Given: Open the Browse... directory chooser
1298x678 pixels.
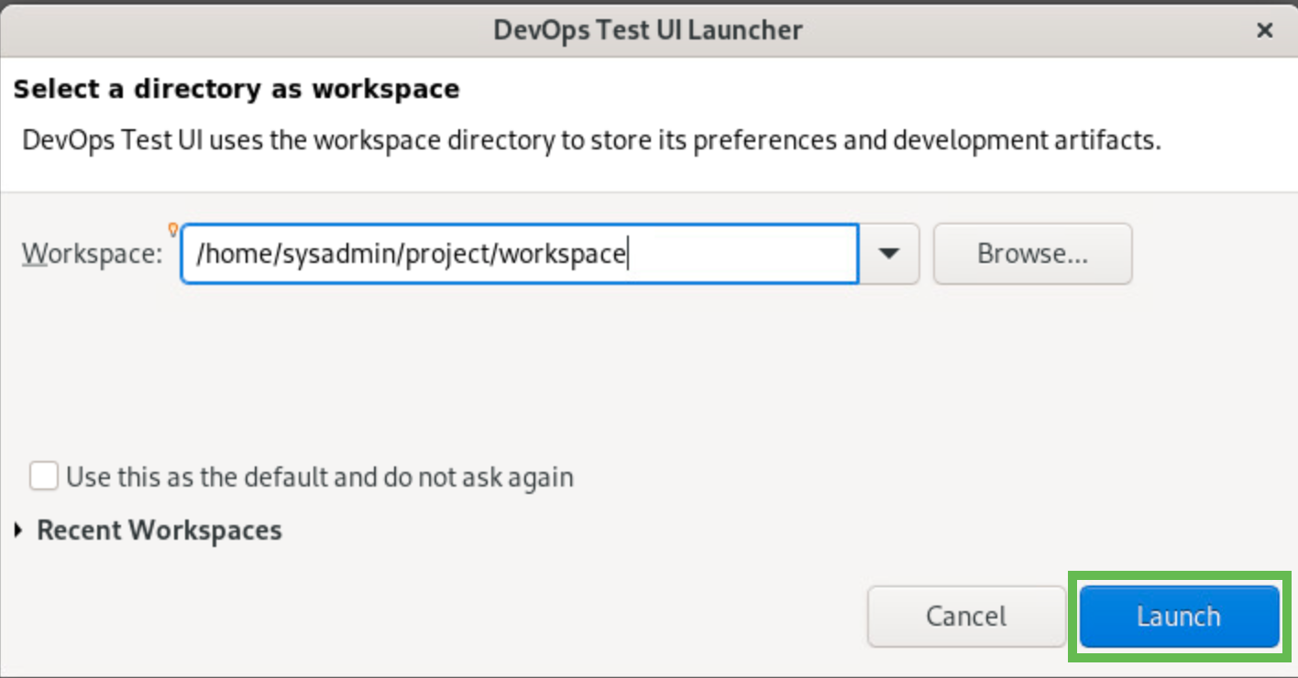Looking at the screenshot, I should click(1032, 254).
